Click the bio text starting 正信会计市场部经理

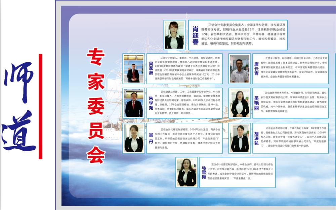click(x=293, y=137)
